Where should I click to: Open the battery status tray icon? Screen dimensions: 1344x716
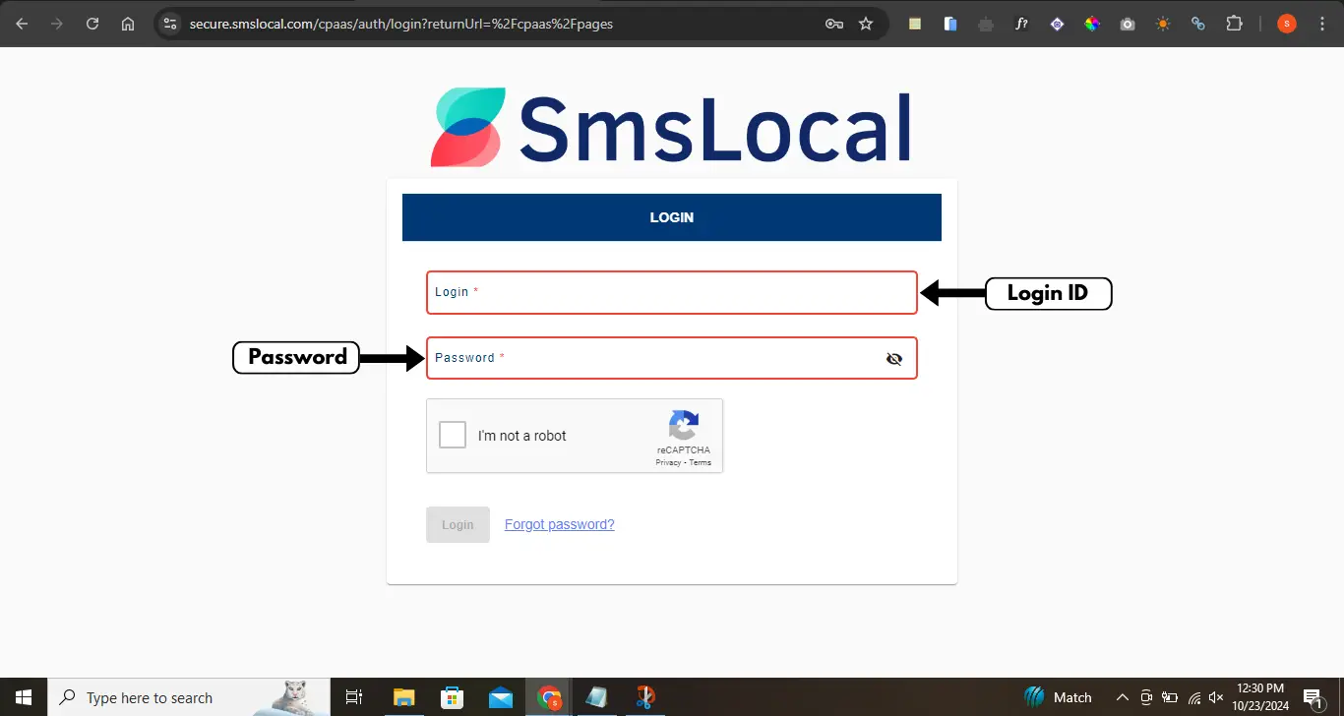coord(1170,697)
